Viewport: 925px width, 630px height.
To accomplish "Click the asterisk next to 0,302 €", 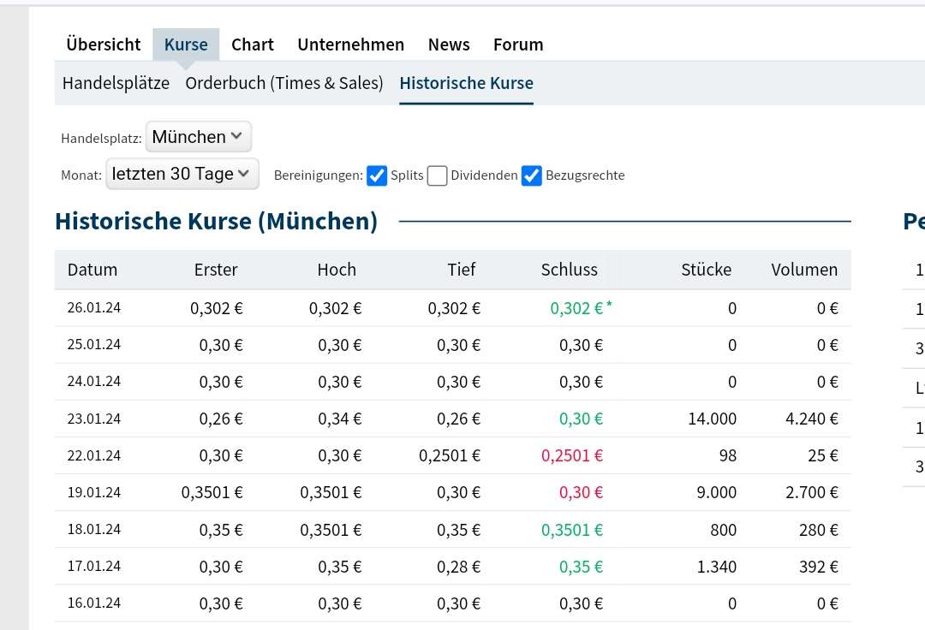I will 609,302.
